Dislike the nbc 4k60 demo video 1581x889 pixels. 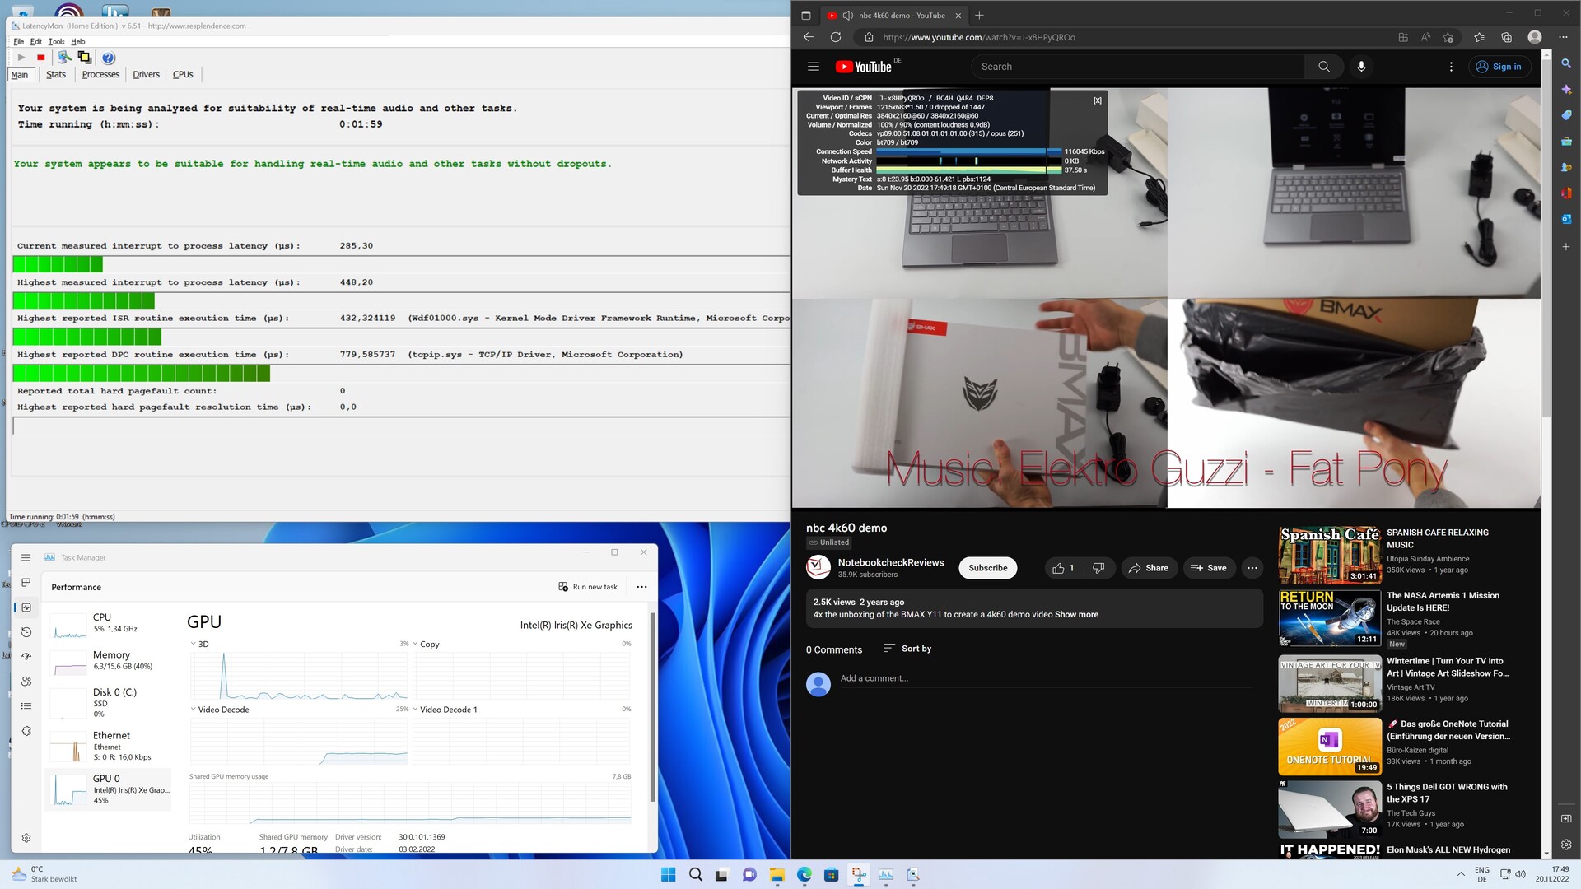pos(1098,568)
